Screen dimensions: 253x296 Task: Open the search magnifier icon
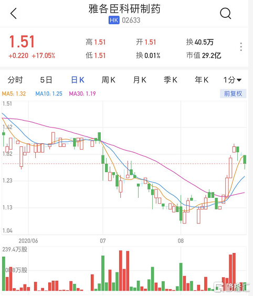pos(225,14)
